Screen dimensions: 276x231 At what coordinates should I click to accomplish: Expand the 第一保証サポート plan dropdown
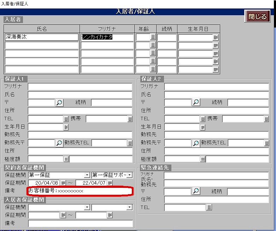130,175
